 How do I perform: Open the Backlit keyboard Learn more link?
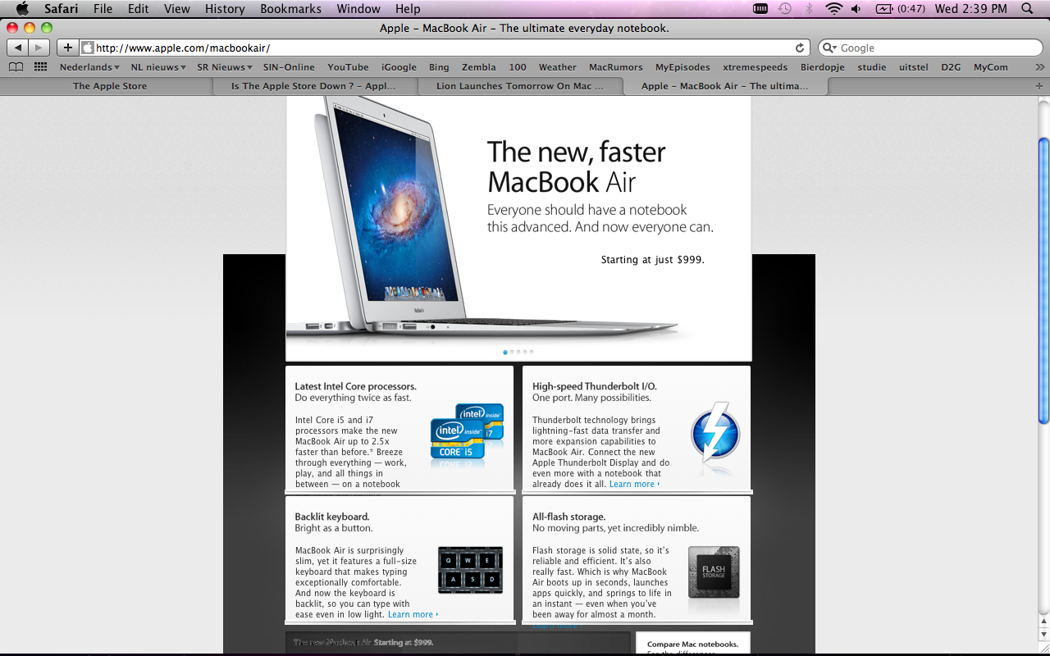tap(412, 614)
